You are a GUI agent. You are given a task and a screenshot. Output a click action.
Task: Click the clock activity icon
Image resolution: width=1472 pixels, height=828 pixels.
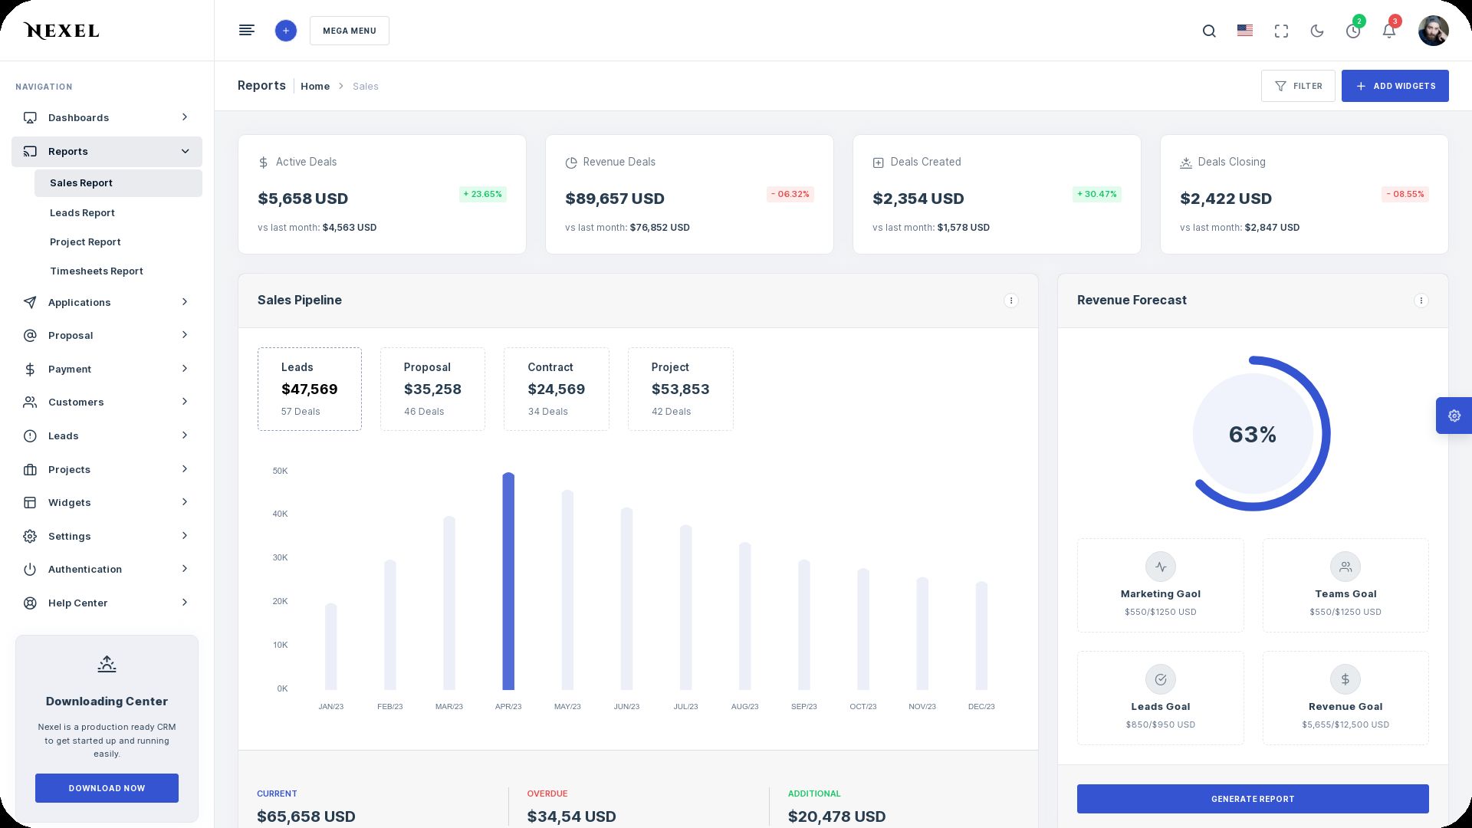tap(1353, 31)
